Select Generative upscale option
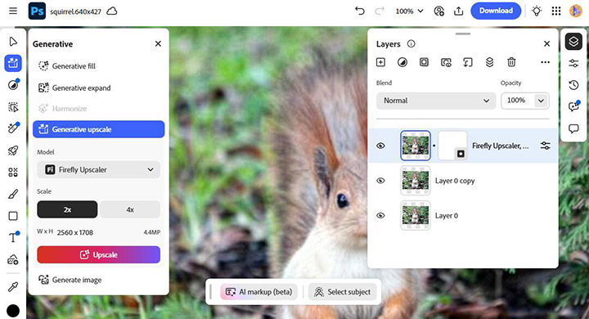The width and height of the screenshot is (589, 319). (98, 129)
